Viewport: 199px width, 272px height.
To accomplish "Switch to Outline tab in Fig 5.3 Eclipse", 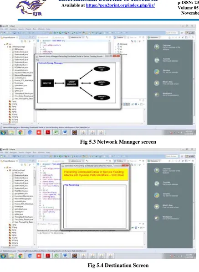I will pos(120,37).
